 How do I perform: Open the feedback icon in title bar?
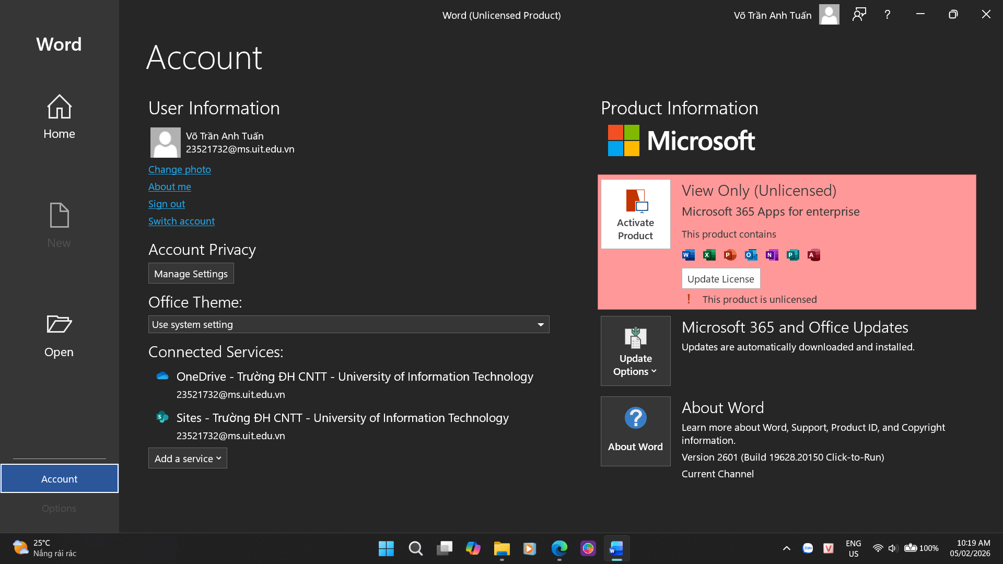(x=859, y=15)
